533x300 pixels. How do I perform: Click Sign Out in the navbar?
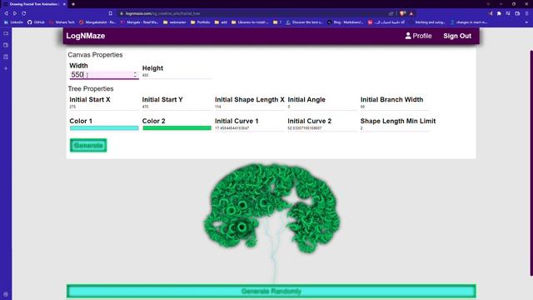point(457,36)
